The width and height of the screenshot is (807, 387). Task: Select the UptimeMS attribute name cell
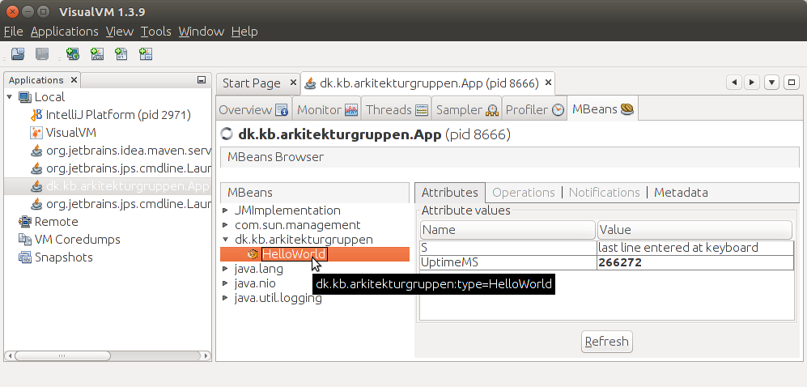(x=508, y=262)
